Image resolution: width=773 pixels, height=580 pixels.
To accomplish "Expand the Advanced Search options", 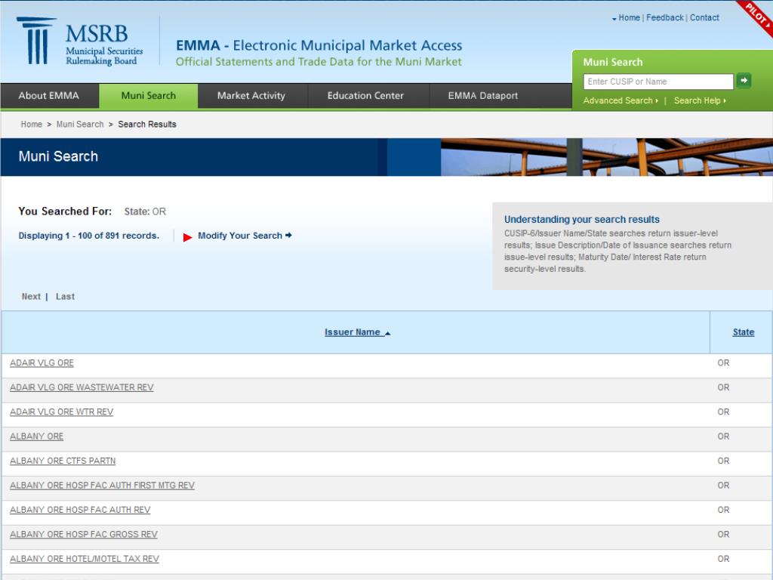I will coord(616,100).
